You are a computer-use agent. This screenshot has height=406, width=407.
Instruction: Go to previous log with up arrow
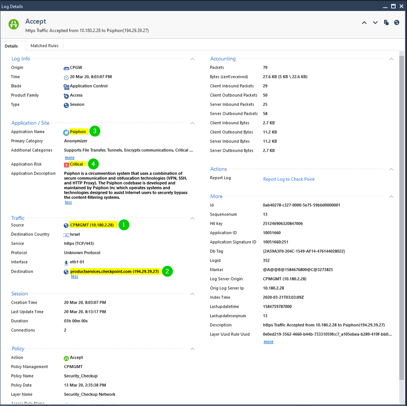pos(364,22)
